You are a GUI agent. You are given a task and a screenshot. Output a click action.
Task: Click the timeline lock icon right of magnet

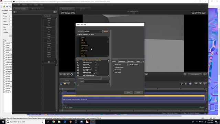190,84
